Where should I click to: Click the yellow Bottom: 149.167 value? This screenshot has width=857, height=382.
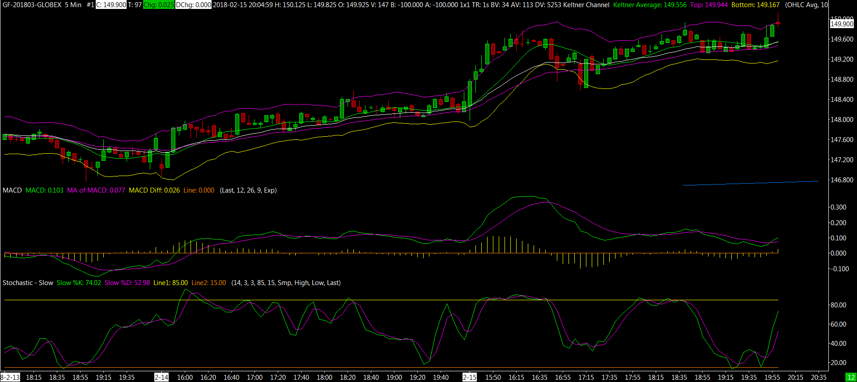pyautogui.click(x=755, y=5)
